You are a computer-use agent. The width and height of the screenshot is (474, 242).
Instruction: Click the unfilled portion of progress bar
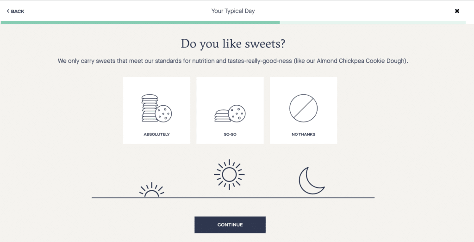tap(373, 22)
